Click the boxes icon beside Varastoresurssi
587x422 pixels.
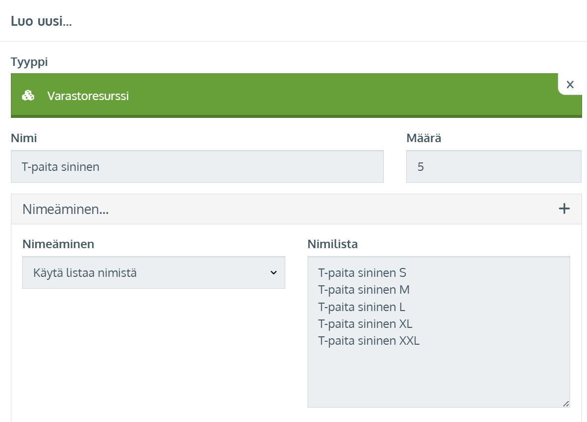pyautogui.click(x=28, y=96)
